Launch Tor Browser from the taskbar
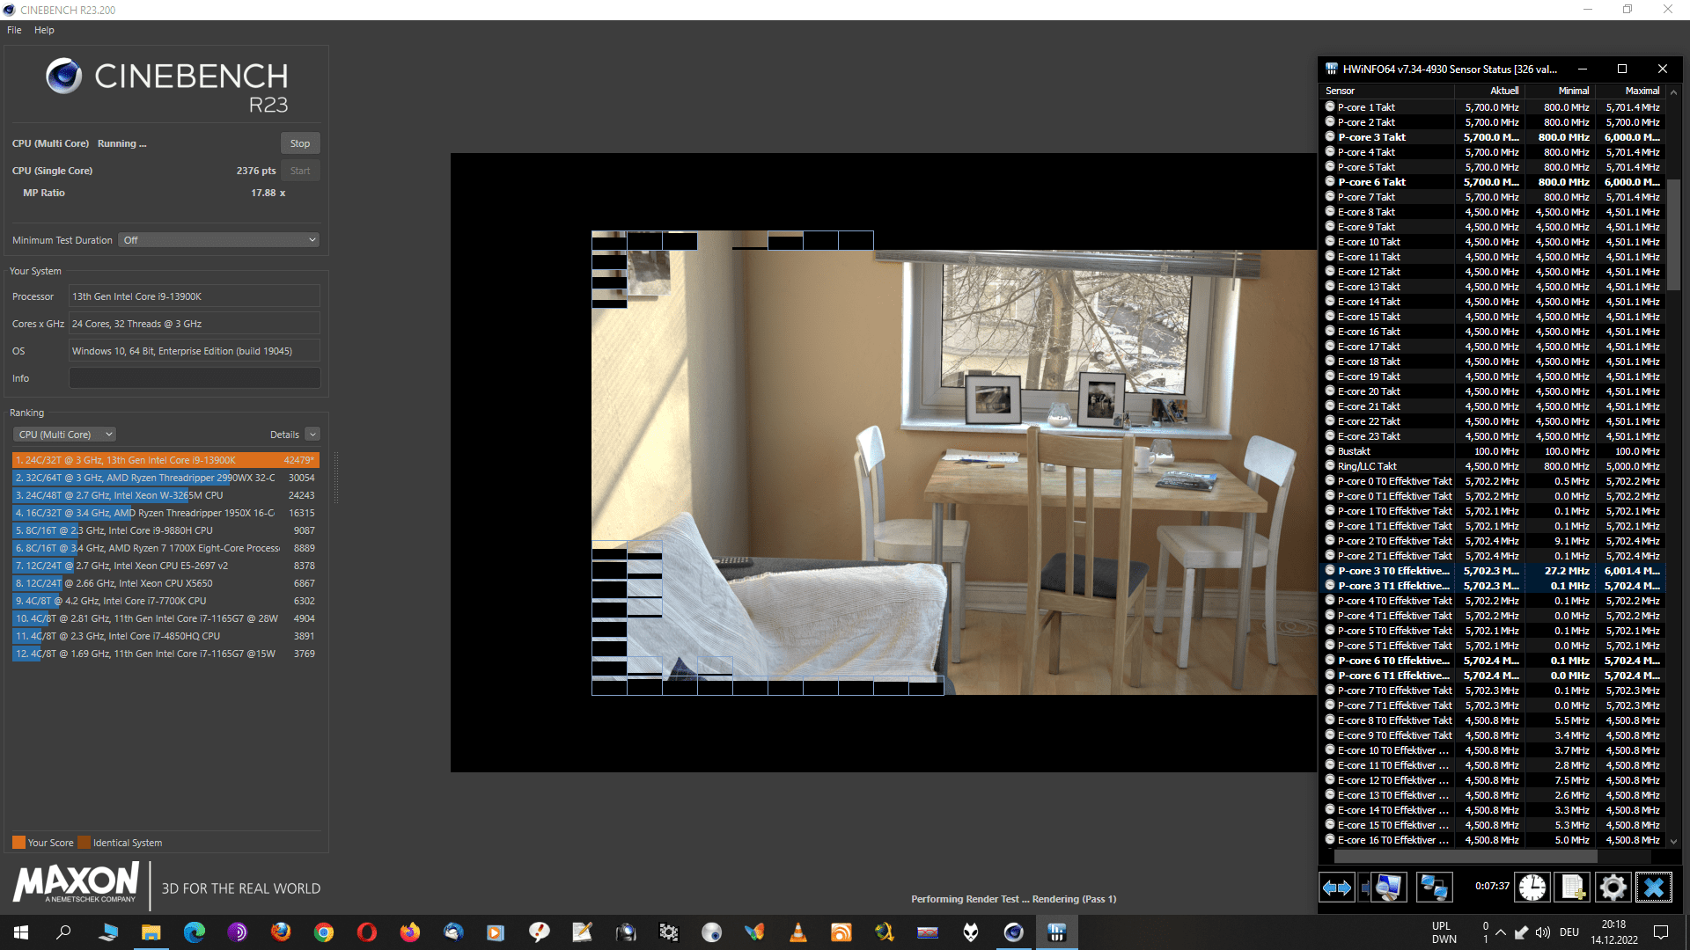Image resolution: width=1690 pixels, height=950 pixels. (x=238, y=932)
